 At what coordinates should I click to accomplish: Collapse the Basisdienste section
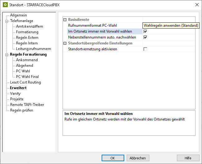65,20
